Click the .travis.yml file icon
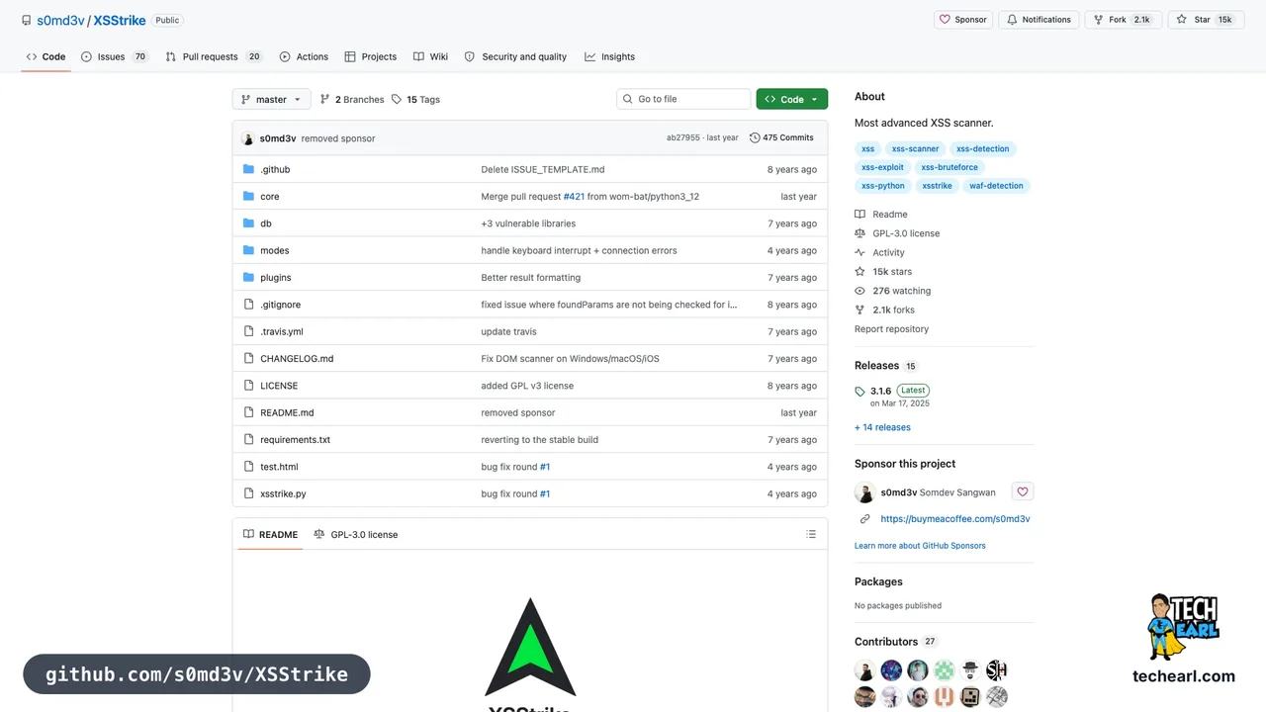This screenshot has height=712, width=1266. pyautogui.click(x=249, y=331)
